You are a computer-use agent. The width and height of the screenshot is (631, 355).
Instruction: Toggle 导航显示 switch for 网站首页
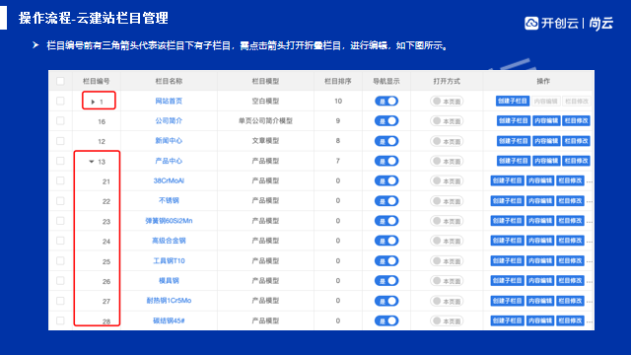tap(386, 101)
